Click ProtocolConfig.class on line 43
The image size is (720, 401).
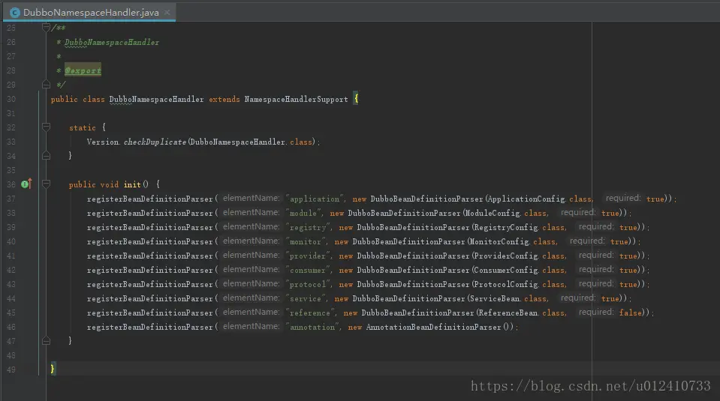[x=519, y=284]
